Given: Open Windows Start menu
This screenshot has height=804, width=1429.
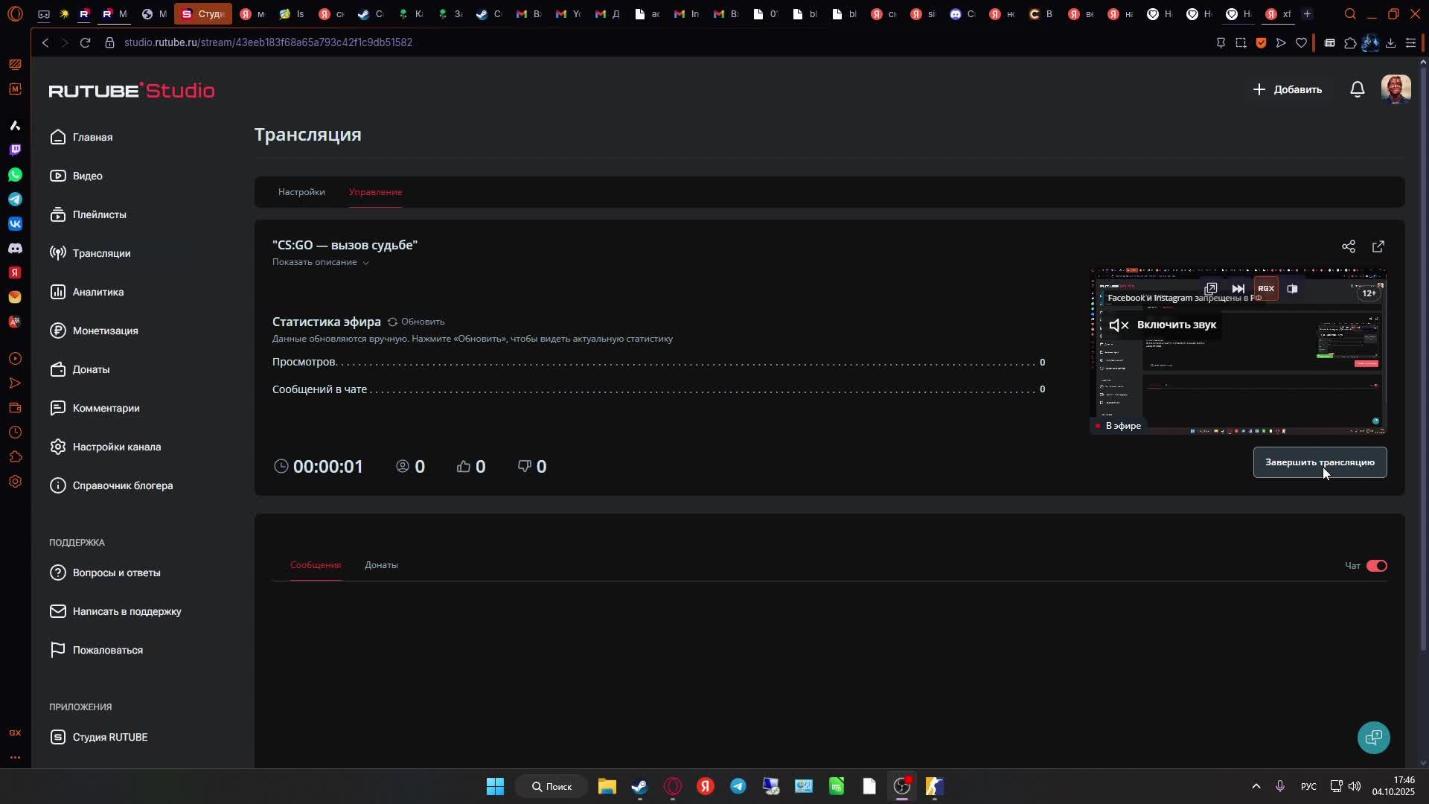Looking at the screenshot, I should [495, 787].
